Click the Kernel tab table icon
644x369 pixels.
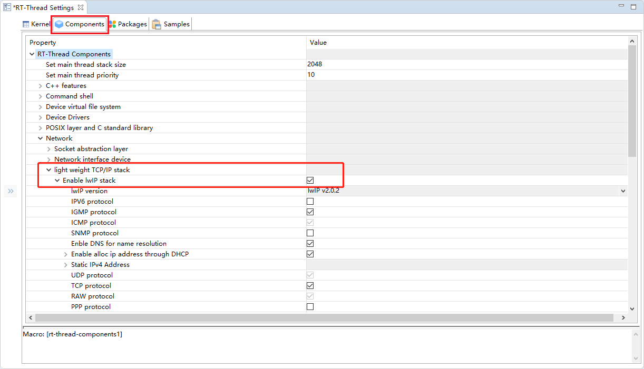pyautogui.click(x=26, y=24)
